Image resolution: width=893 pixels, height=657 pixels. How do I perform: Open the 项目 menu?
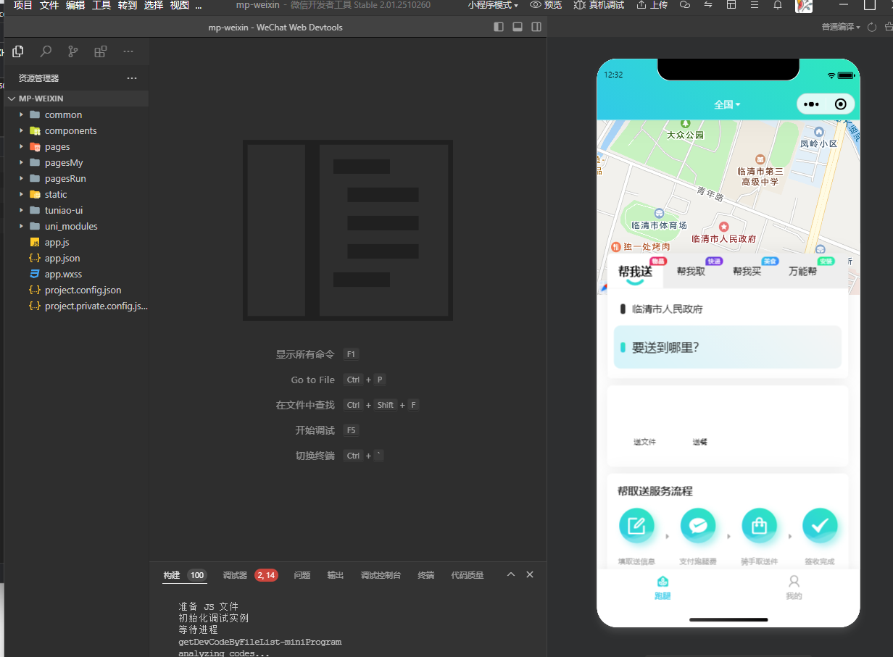coord(23,5)
